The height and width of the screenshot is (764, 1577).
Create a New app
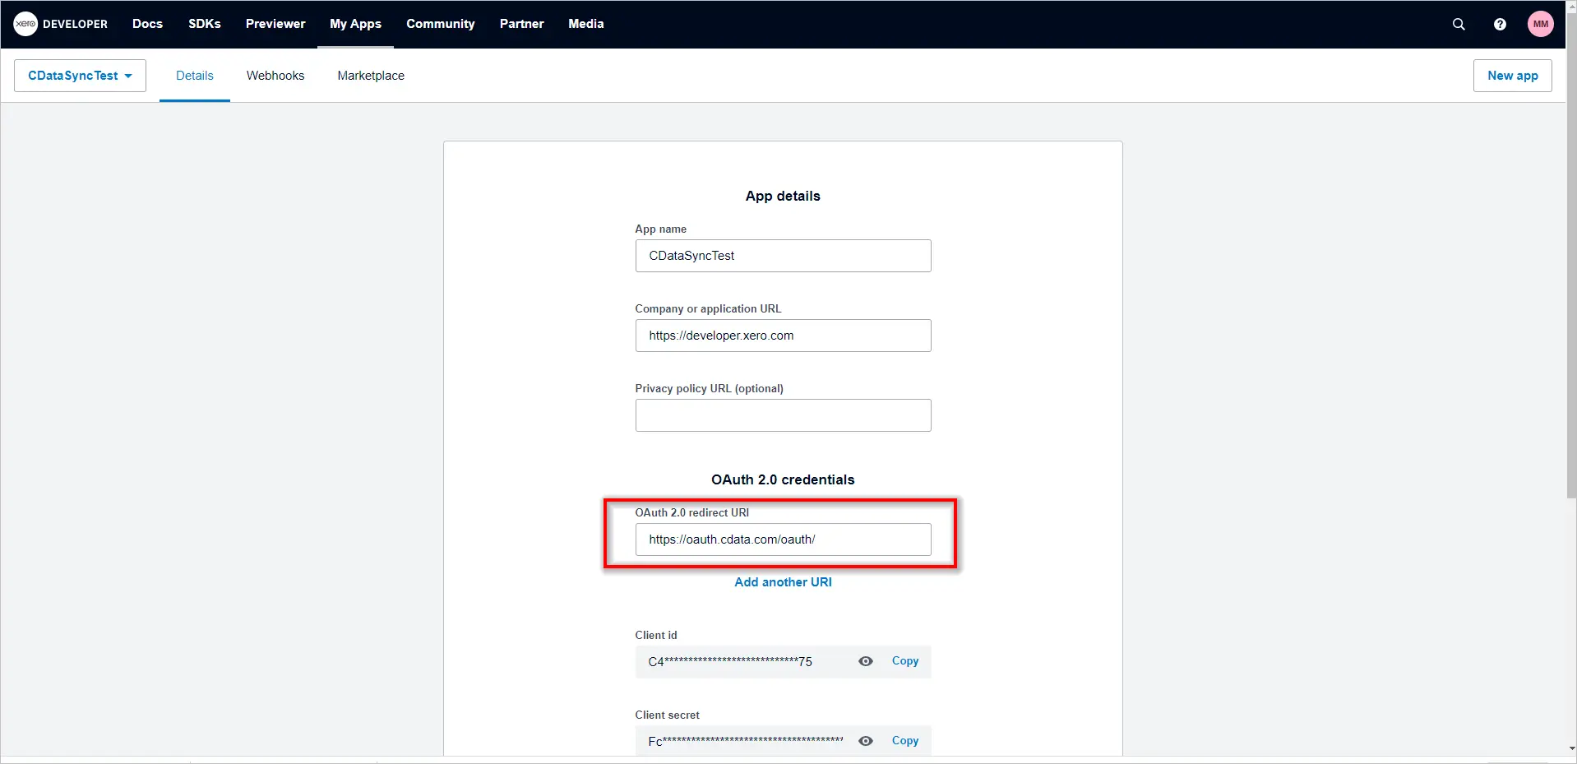tap(1512, 76)
